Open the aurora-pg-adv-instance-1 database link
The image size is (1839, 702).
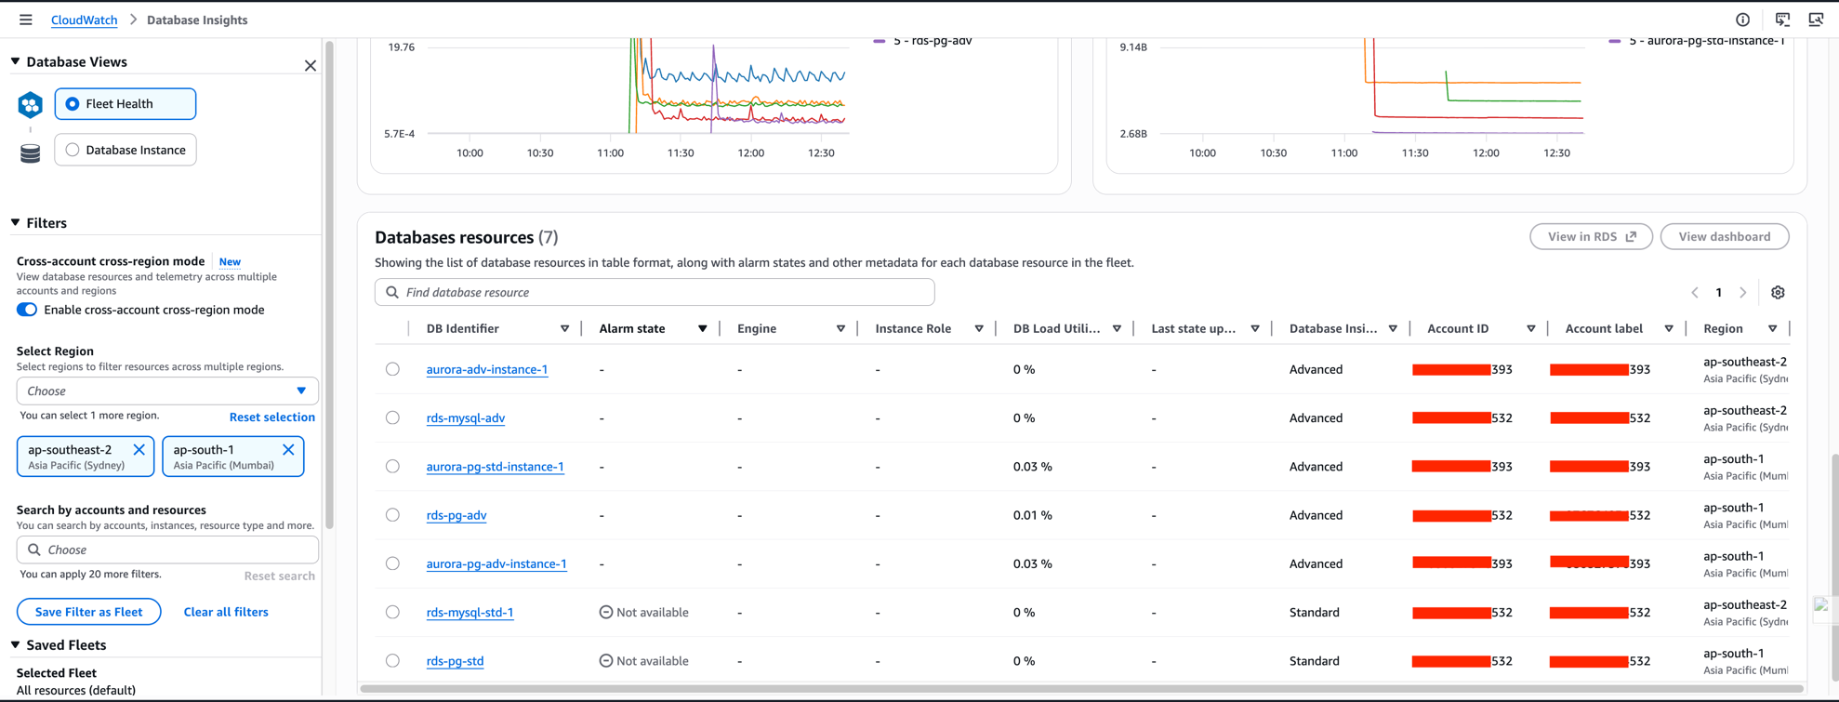[496, 563]
